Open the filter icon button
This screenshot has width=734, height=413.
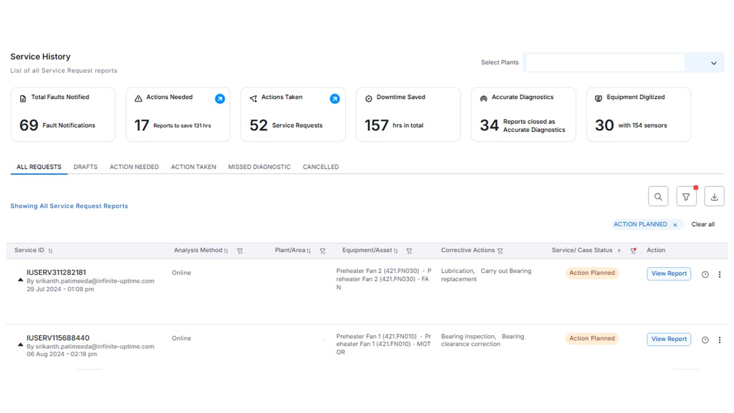coord(686,197)
